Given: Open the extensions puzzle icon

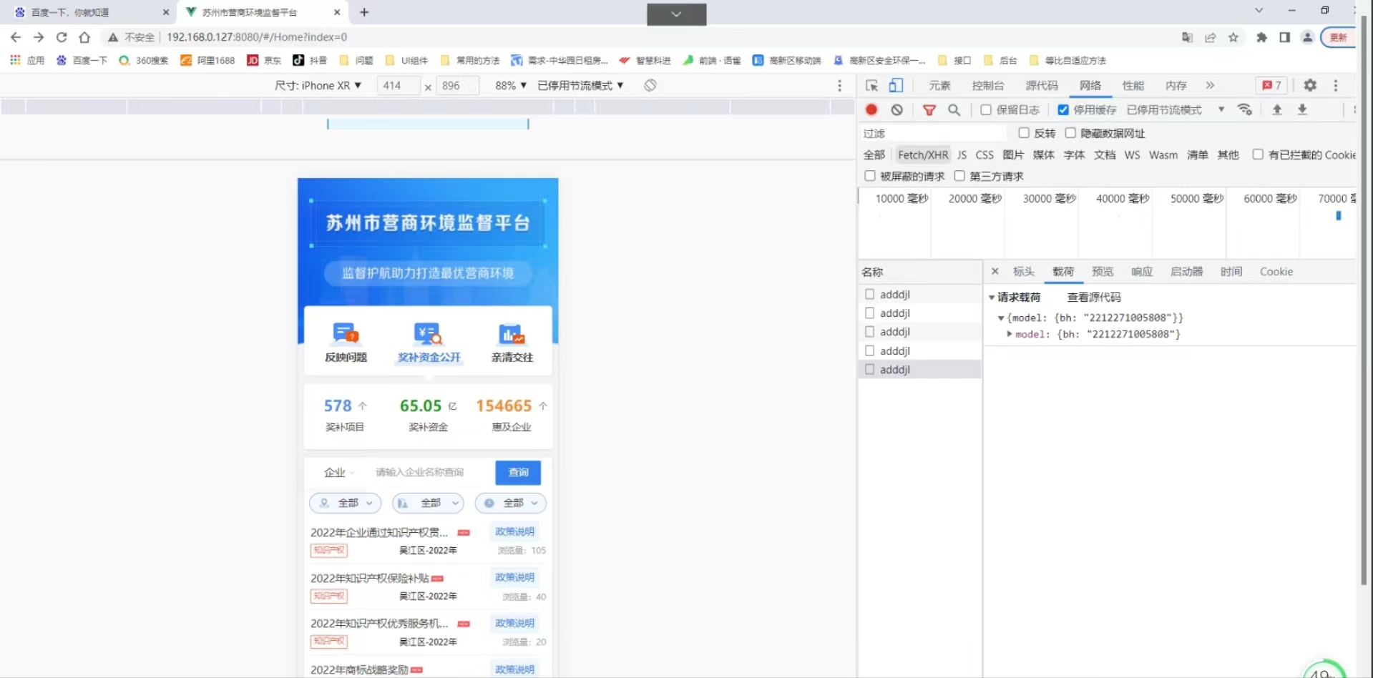Looking at the screenshot, I should pos(1261,37).
